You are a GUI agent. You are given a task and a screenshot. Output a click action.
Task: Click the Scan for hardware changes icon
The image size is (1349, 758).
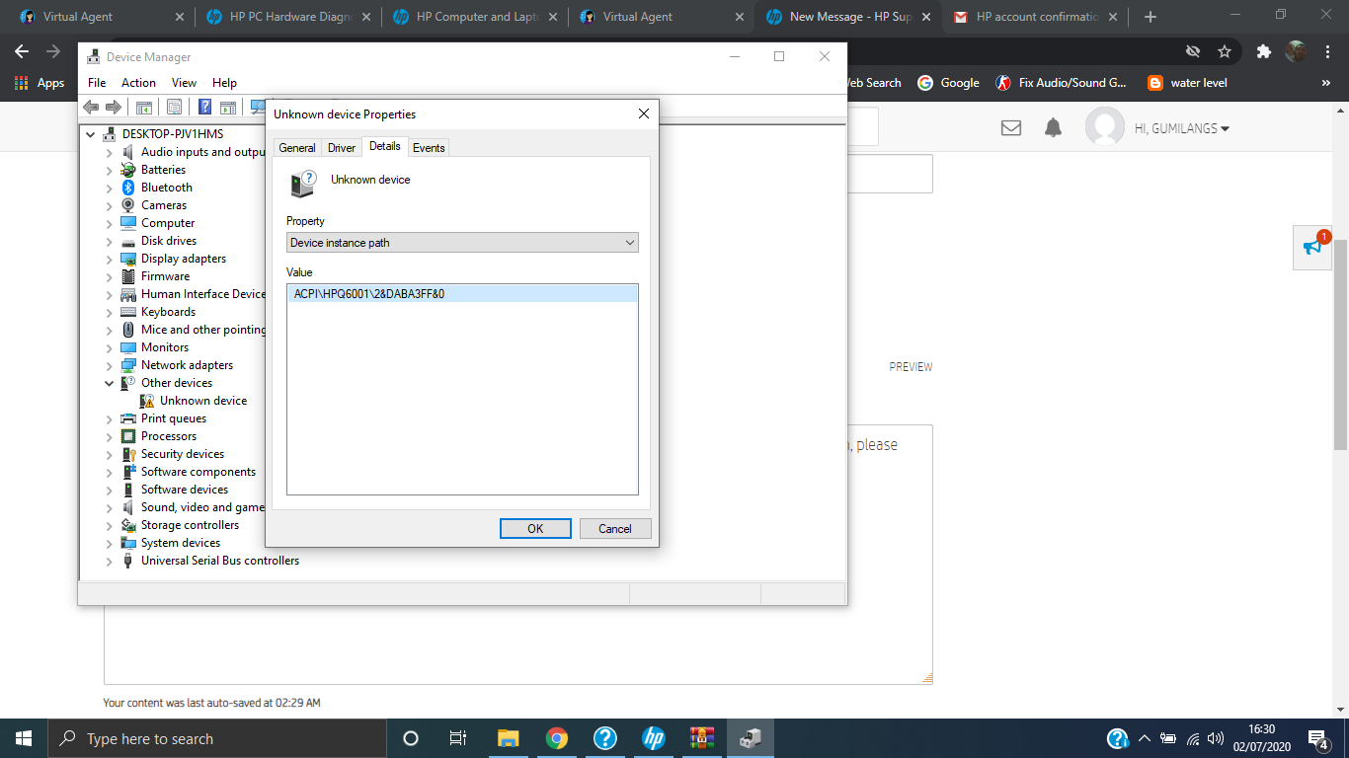[258, 107]
